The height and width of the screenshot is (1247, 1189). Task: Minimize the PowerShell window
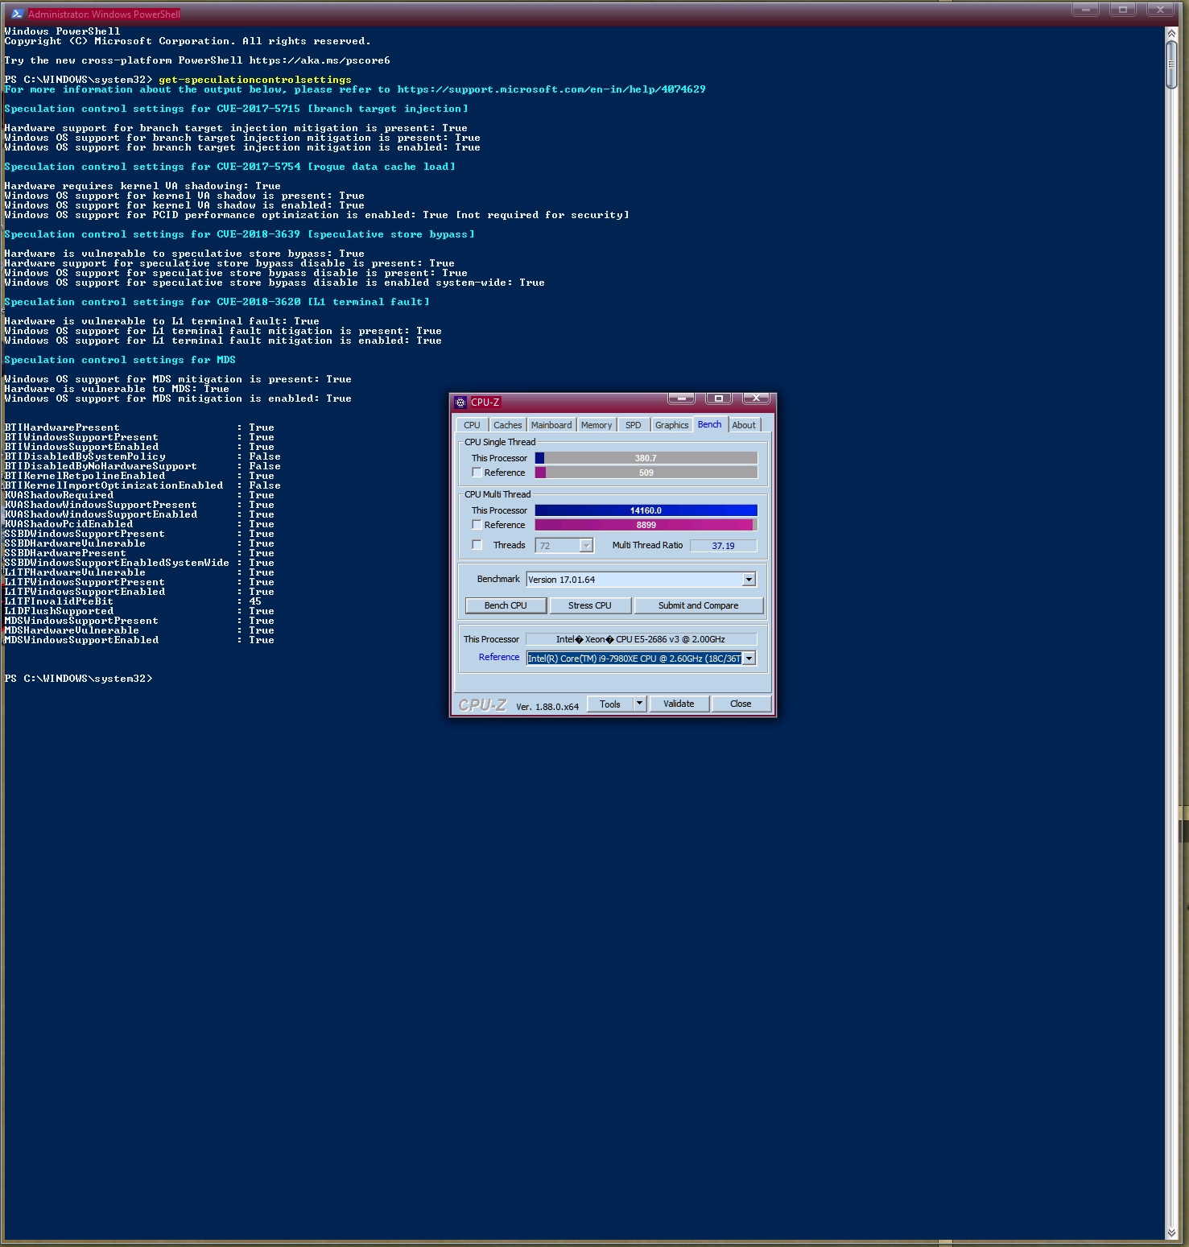[x=1085, y=10]
